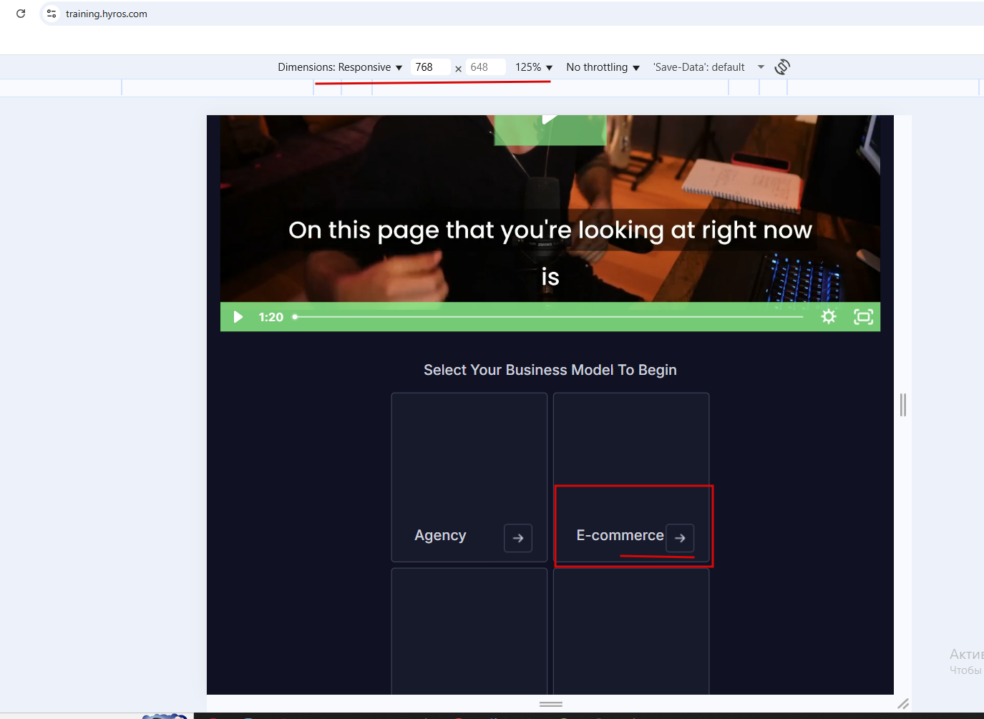
Task: Edit the height field showing 648
Action: pyautogui.click(x=486, y=67)
